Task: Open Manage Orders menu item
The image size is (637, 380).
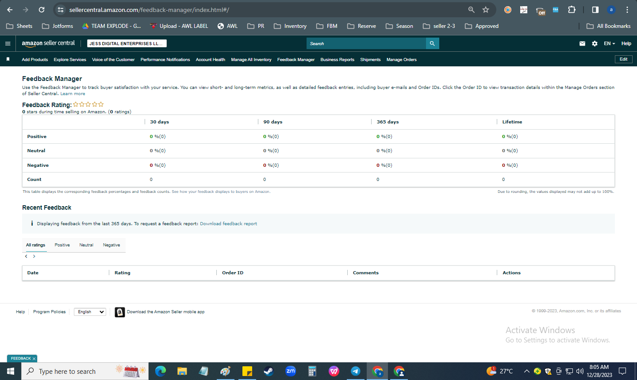Action: pos(402,59)
